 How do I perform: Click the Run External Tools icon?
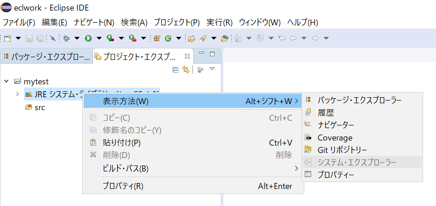click(x=132, y=38)
